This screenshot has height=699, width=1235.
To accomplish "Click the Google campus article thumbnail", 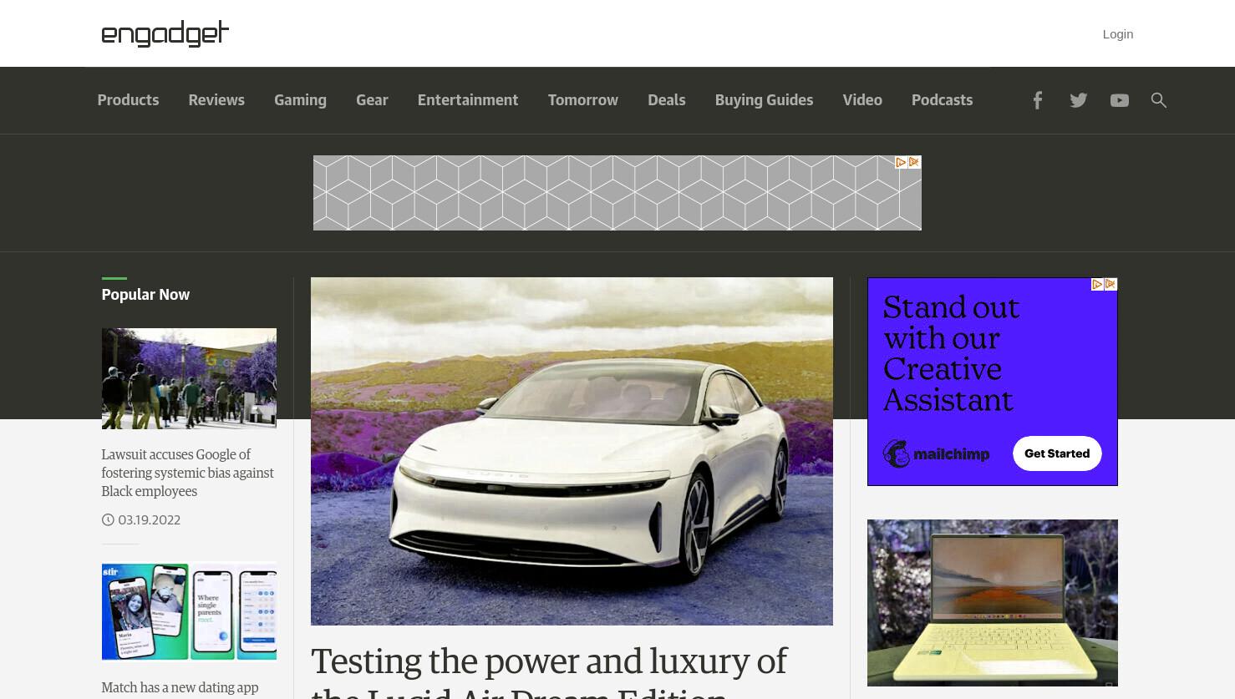I will click(189, 378).
